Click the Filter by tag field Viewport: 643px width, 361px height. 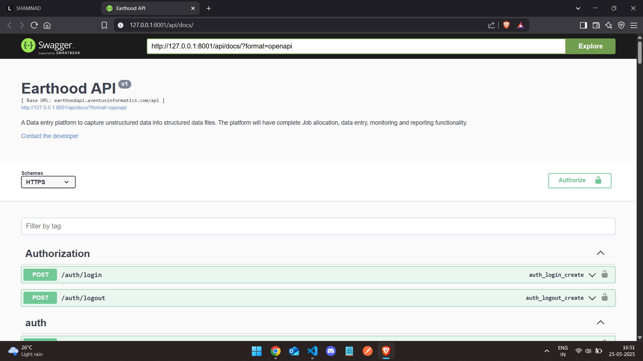click(318, 226)
